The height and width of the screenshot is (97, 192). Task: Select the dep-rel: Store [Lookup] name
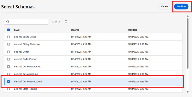coord(26,89)
